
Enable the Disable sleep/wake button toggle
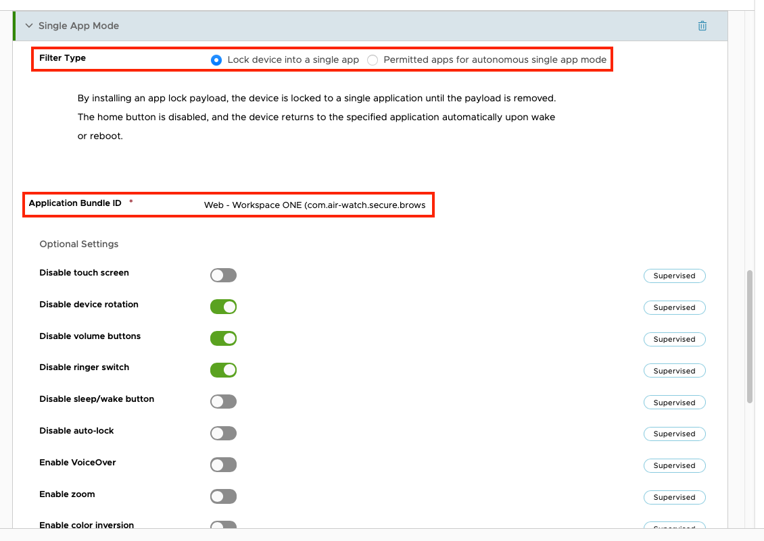tap(223, 402)
